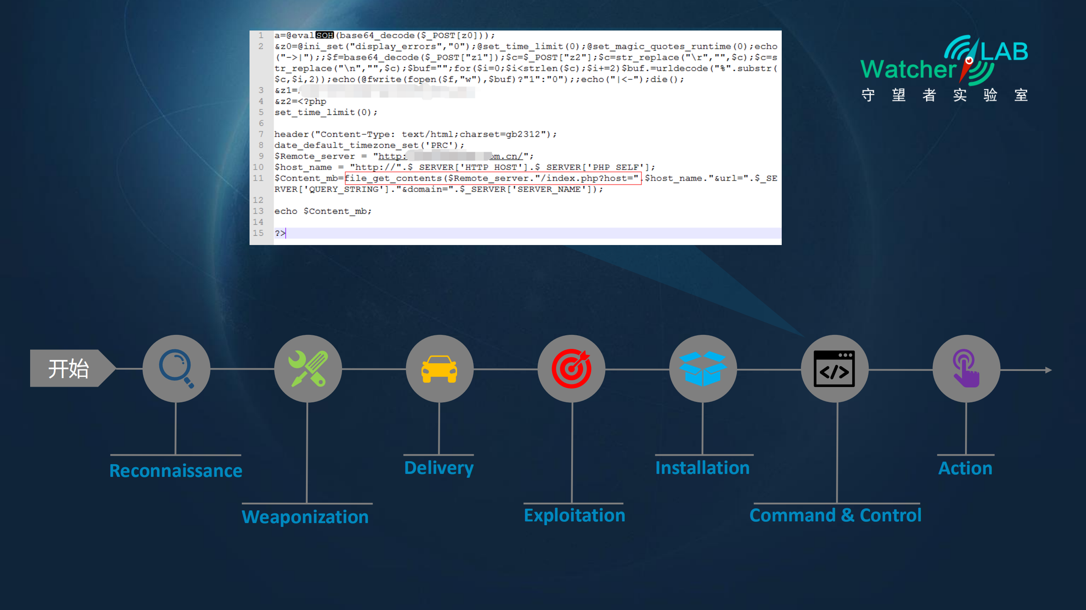The height and width of the screenshot is (610, 1086).
Task: Select the yellow Delivery car icon
Action: click(x=439, y=368)
